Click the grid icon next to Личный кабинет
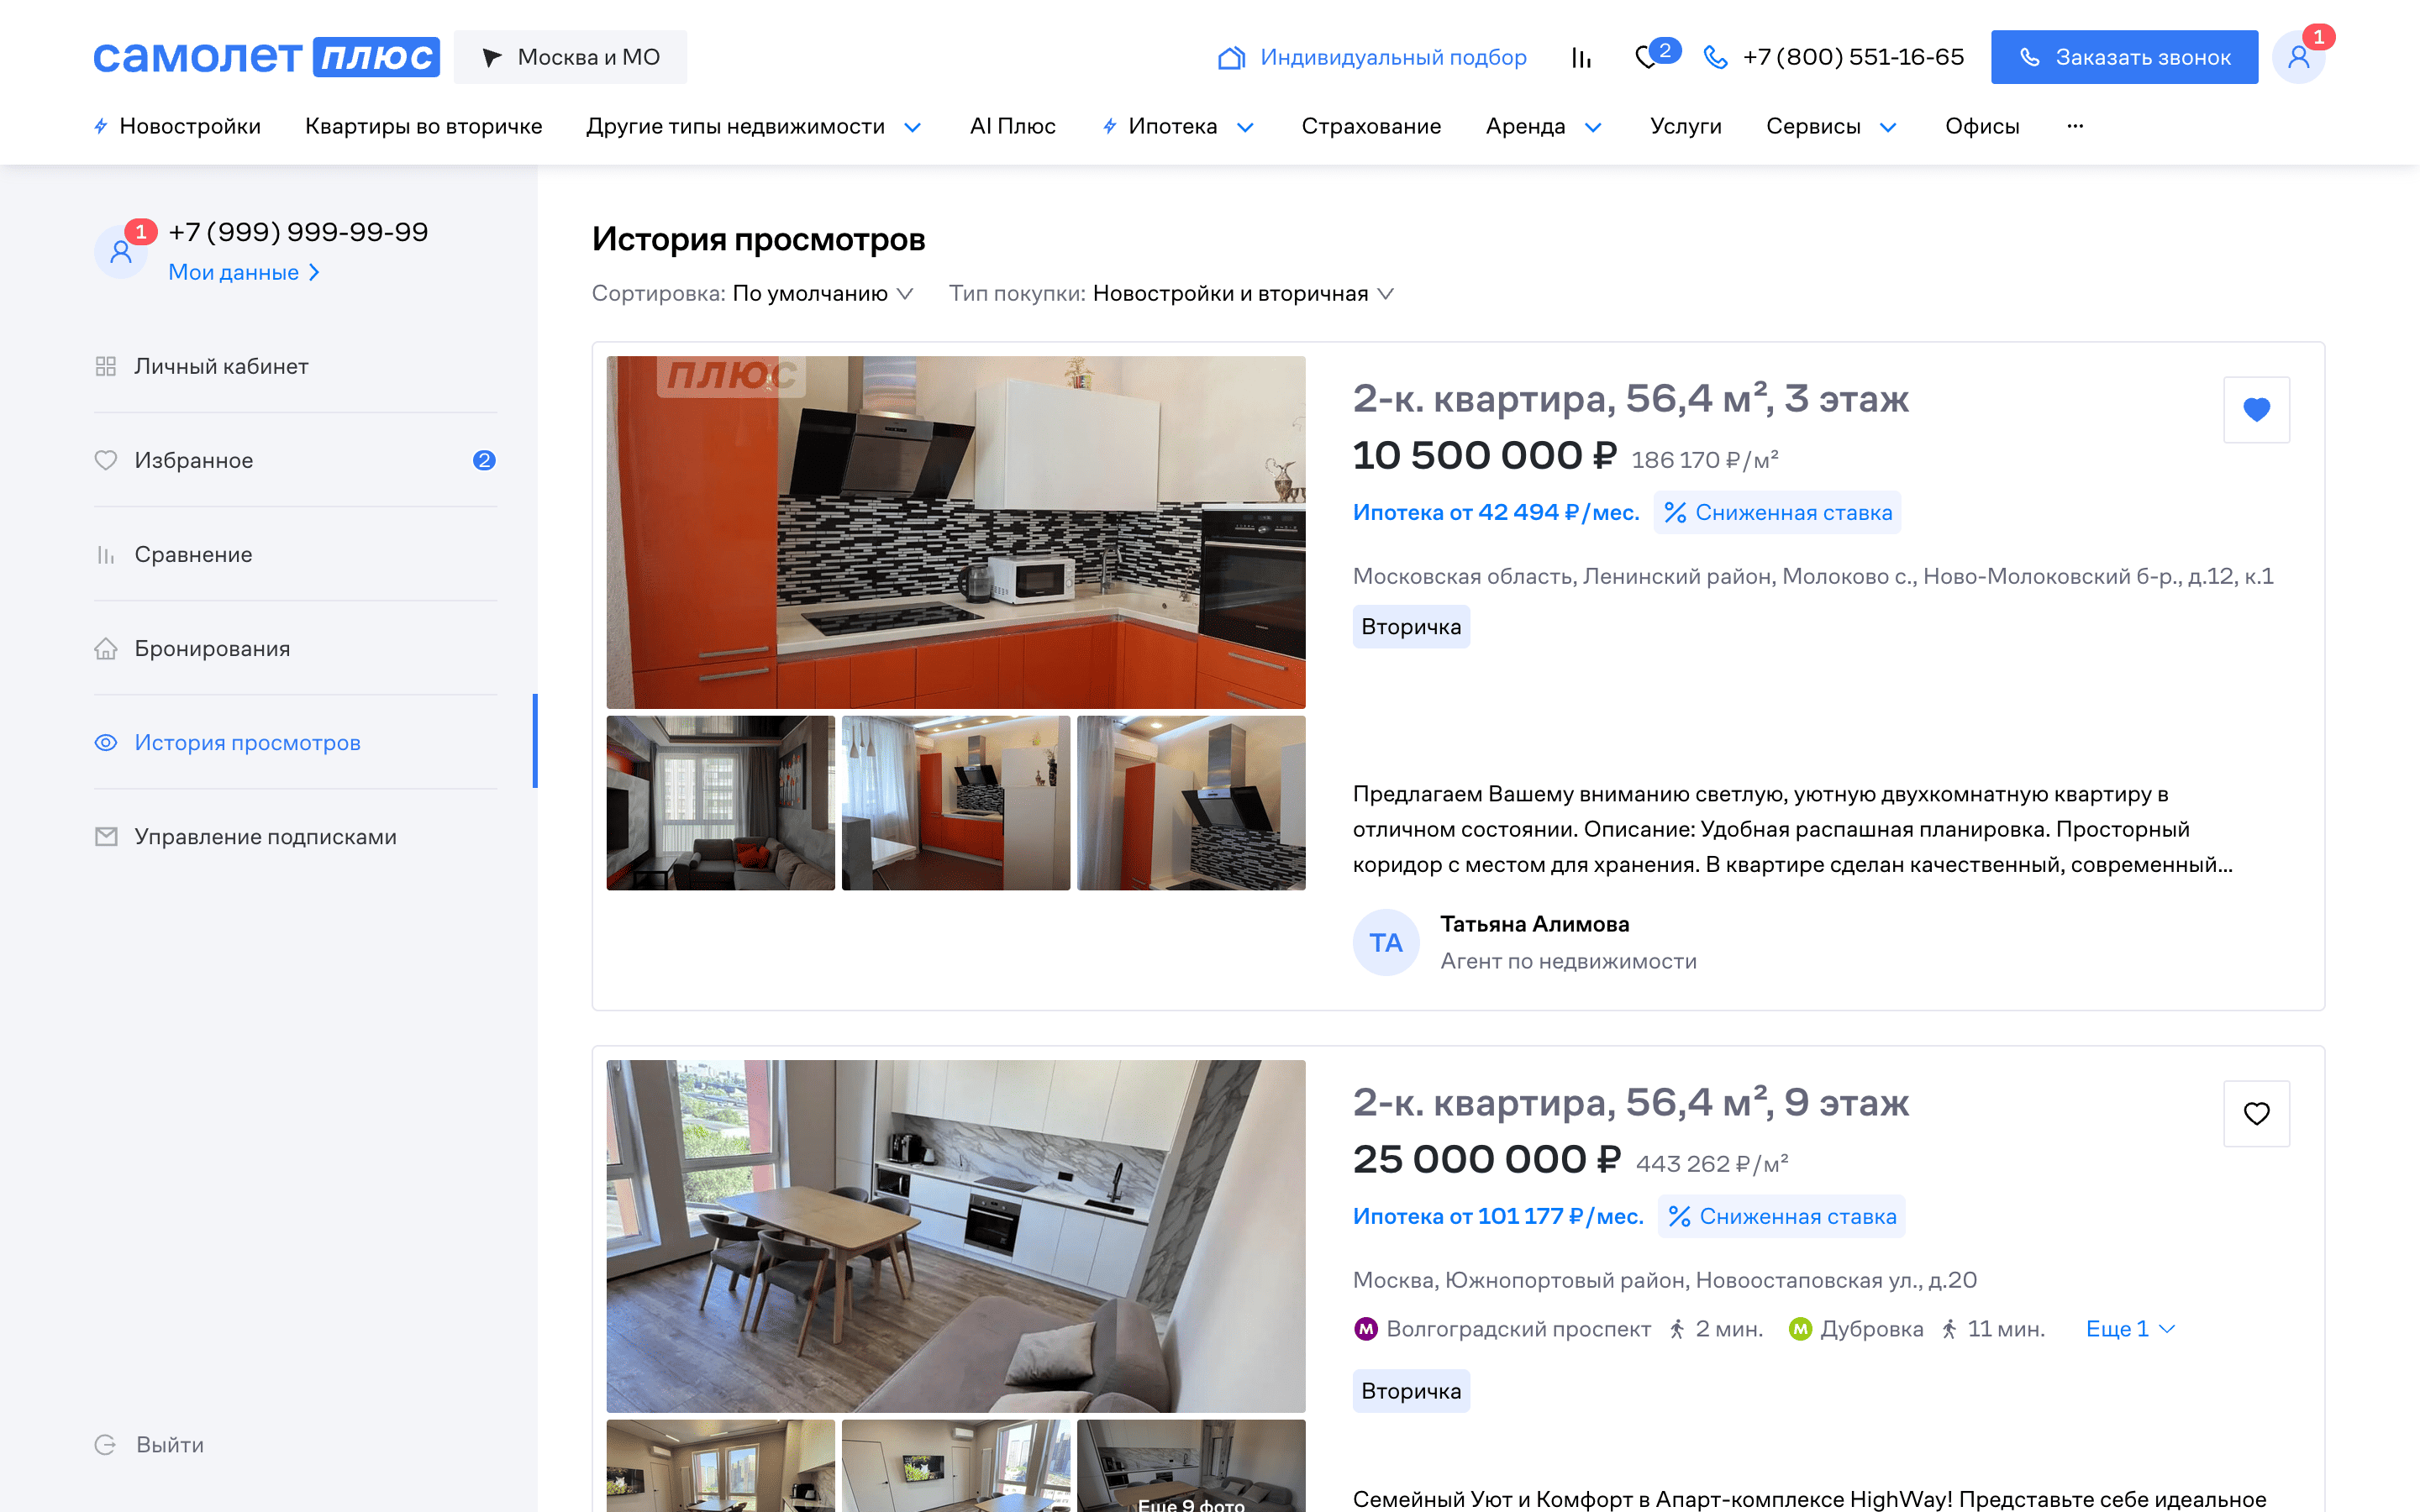This screenshot has height=1512, width=2420. point(105,366)
